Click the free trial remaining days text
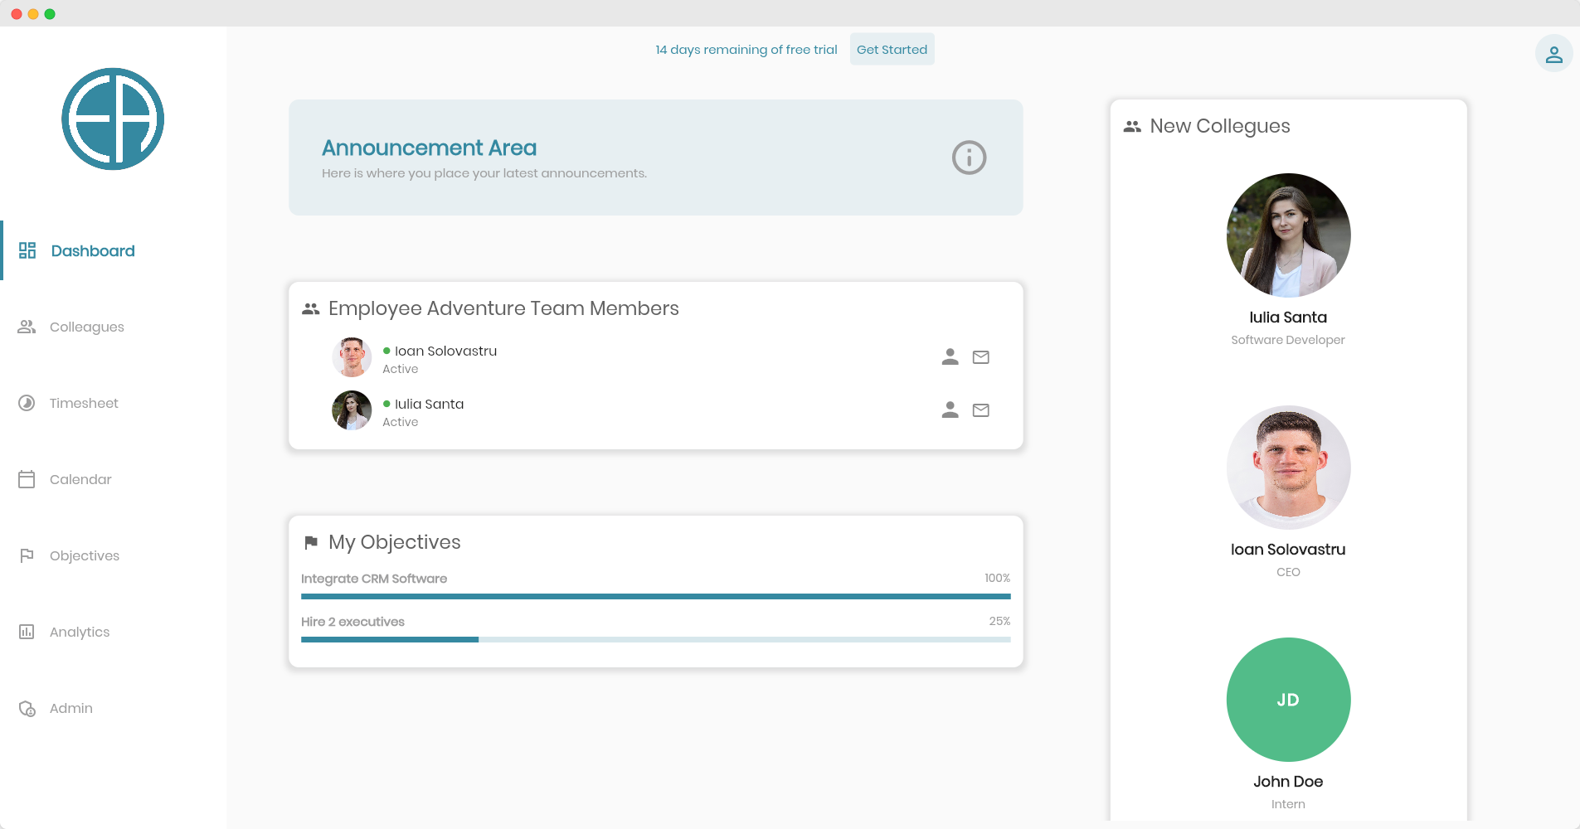Image resolution: width=1580 pixels, height=829 pixels. 746,50
